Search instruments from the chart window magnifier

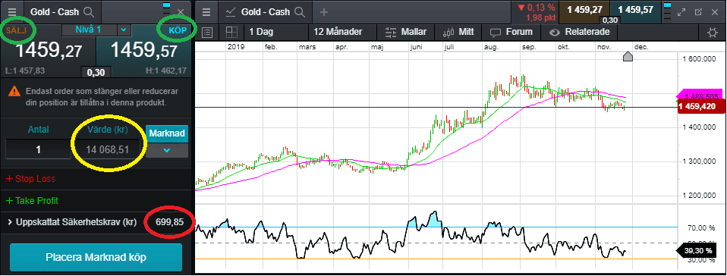(300, 12)
